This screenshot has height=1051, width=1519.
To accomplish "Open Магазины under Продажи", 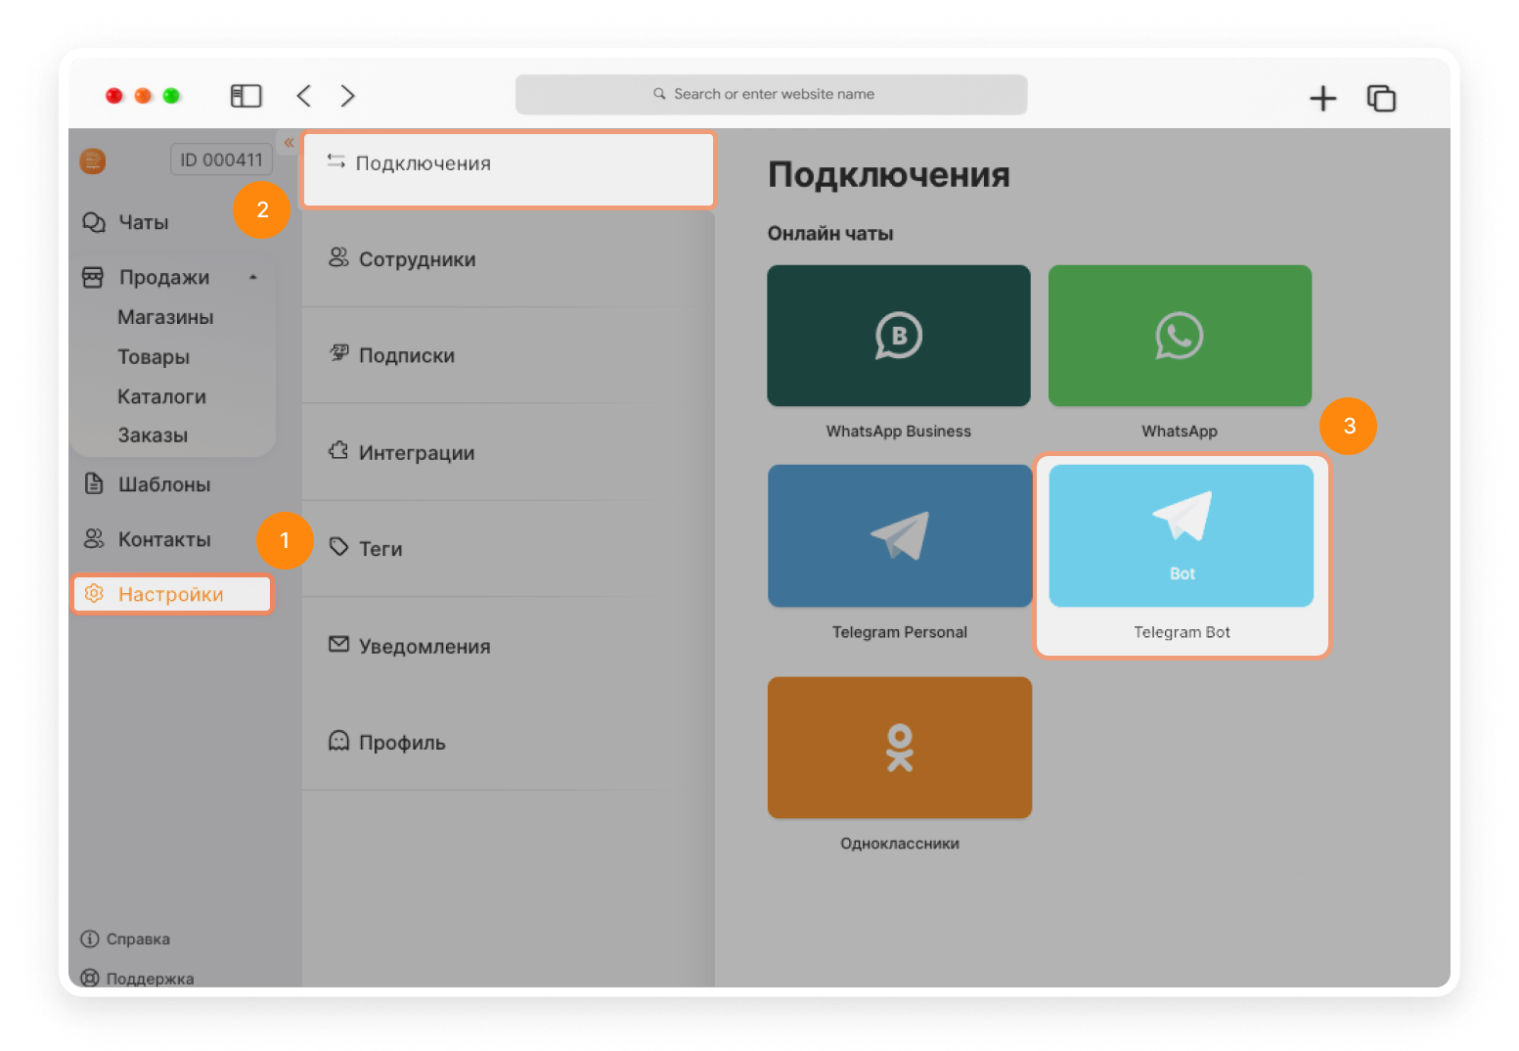I will pos(165,317).
